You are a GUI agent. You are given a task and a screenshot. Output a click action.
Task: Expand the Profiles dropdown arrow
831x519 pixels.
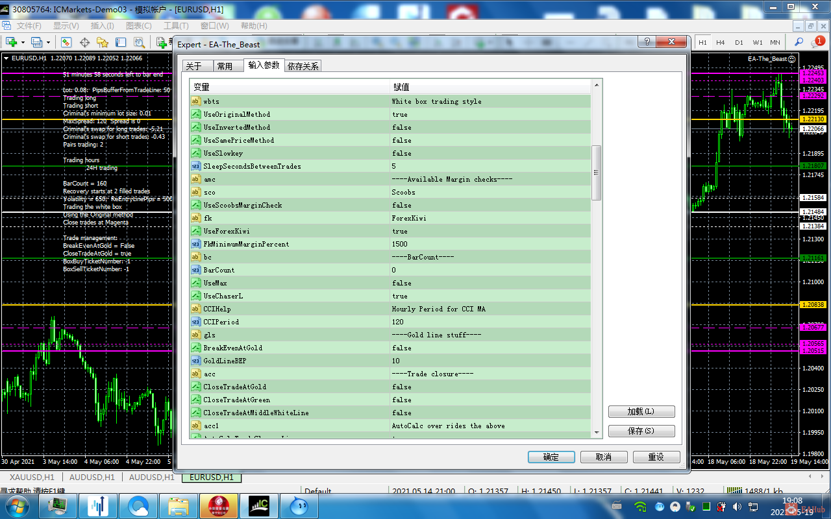47,42
